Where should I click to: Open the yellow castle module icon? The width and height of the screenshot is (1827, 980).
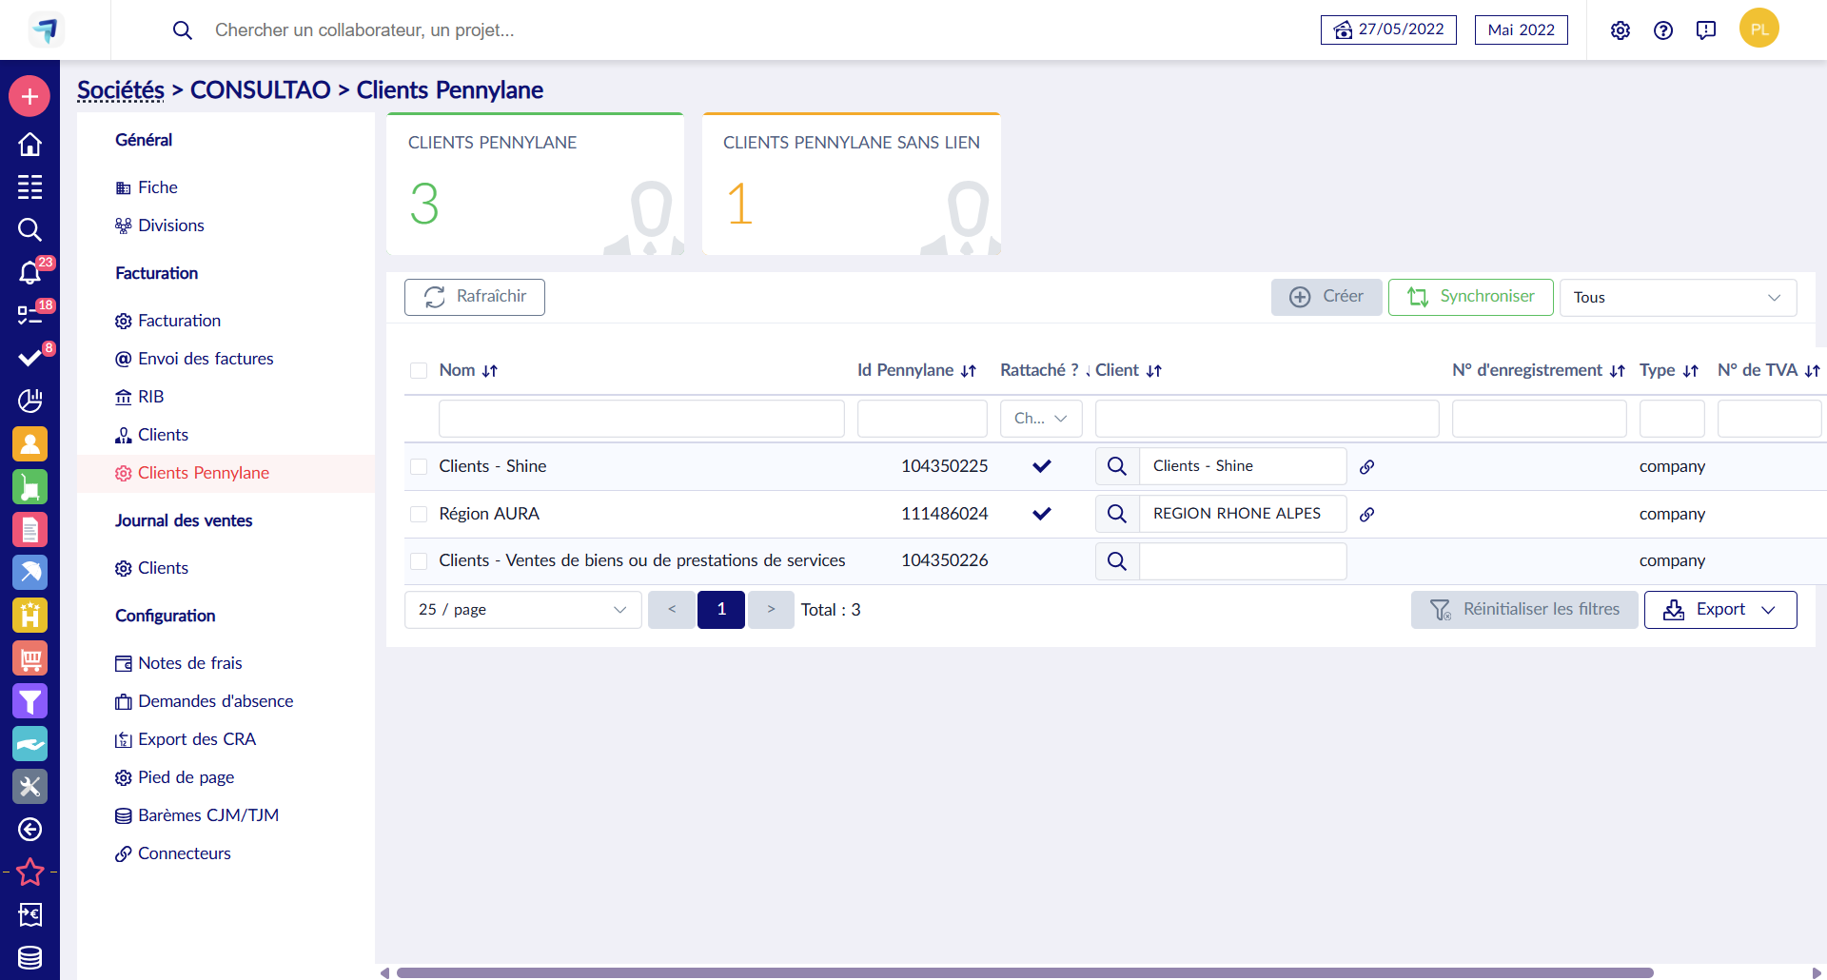(x=29, y=615)
